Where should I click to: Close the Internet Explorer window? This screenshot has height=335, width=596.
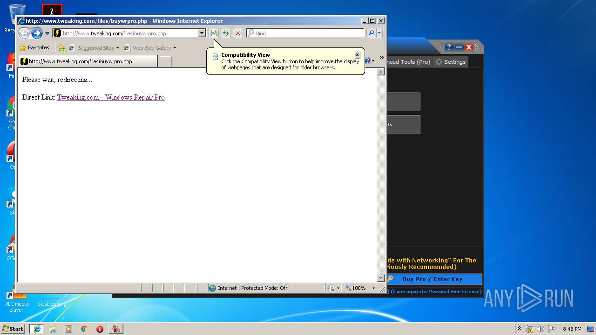point(381,21)
